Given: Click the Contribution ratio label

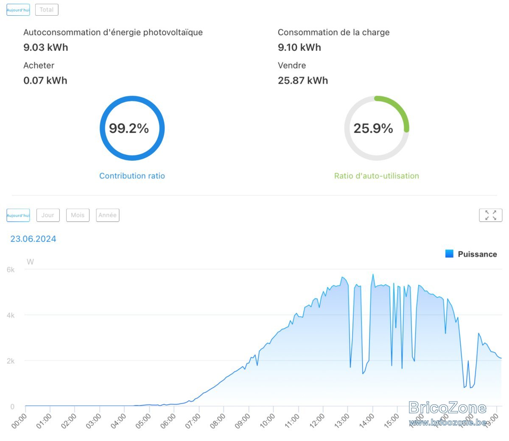Looking at the screenshot, I should click(132, 176).
